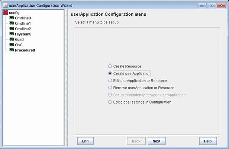Choose Create userApplication radio button
The height and width of the screenshot is (149, 229).
click(110, 73)
